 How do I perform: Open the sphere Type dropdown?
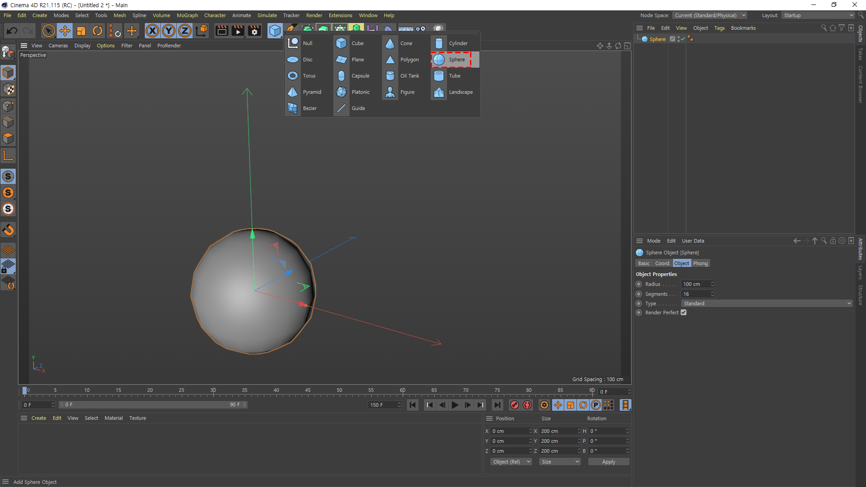(x=767, y=303)
